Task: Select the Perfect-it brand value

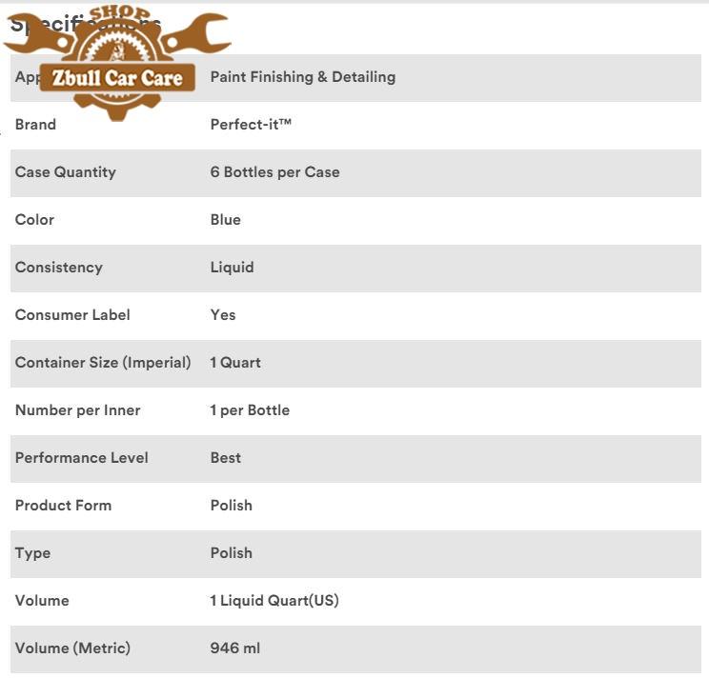Action: pos(251,124)
